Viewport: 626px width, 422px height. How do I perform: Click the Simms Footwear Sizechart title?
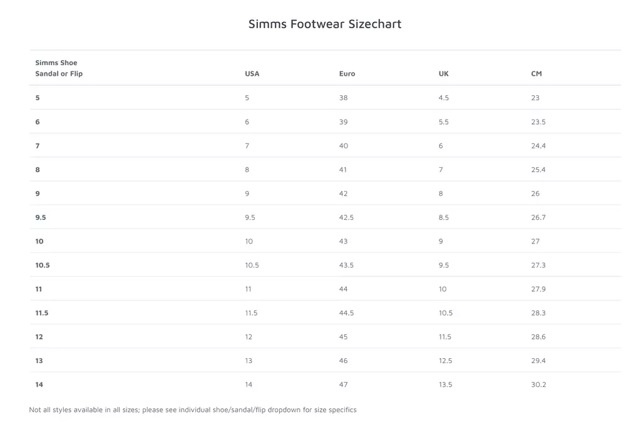point(324,24)
